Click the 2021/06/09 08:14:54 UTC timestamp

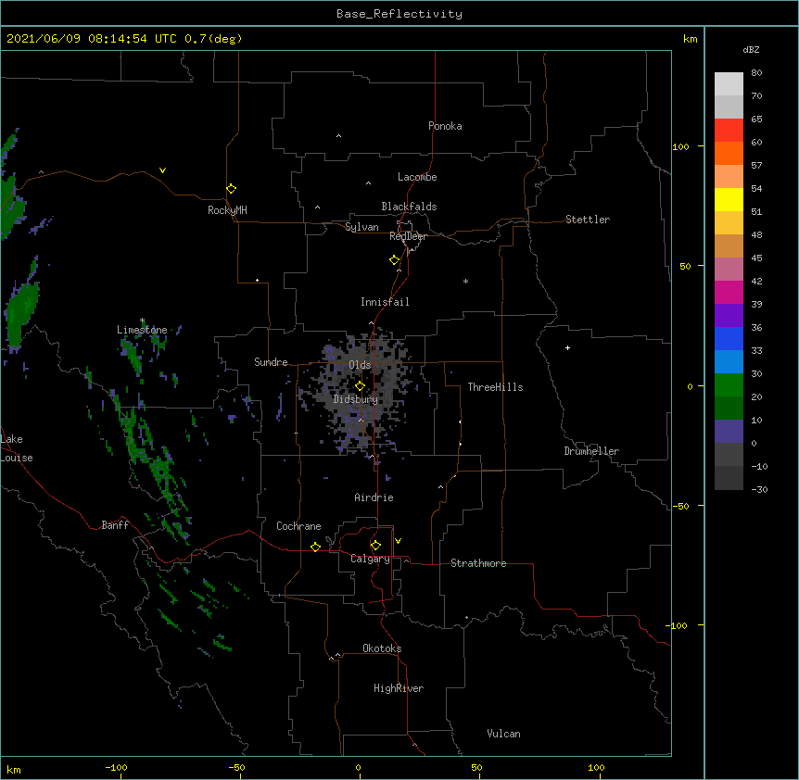click(x=92, y=39)
